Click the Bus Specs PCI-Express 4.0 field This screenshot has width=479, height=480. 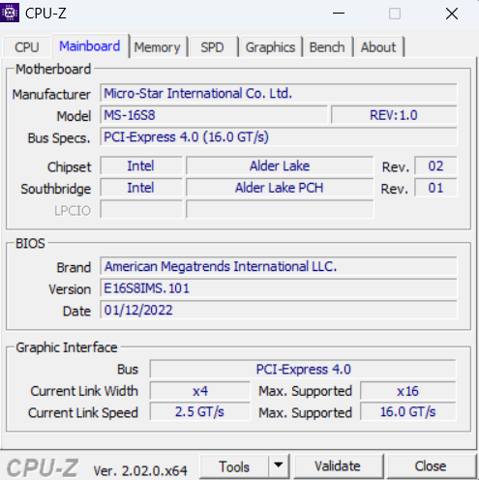[x=279, y=136]
